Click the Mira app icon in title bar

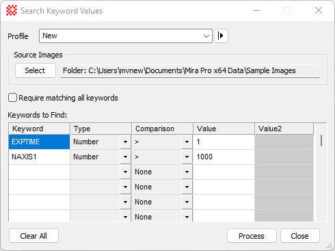tap(12, 10)
